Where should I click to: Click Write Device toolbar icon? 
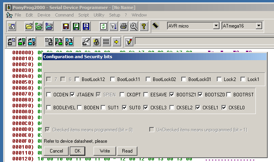[49, 42]
